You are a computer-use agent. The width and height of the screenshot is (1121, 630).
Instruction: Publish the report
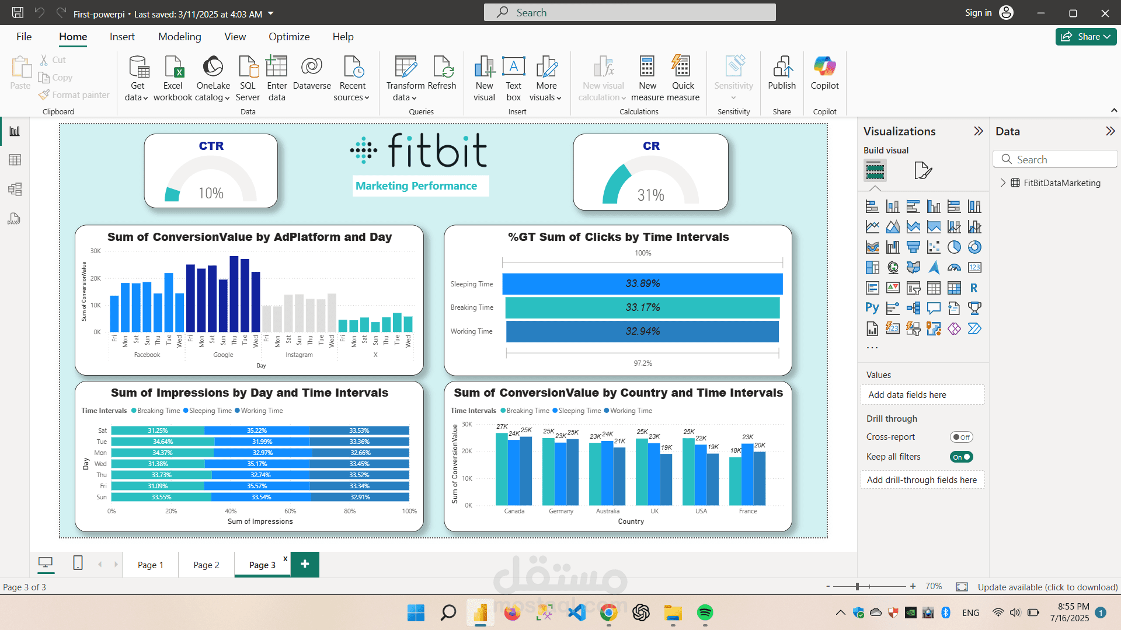point(782,73)
